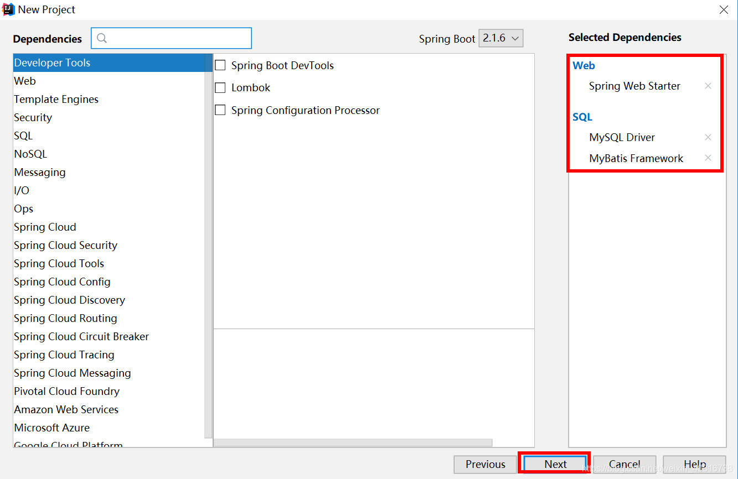Focus the Dependencies search input field
Screen dimensions: 738x479
coord(172,38)
